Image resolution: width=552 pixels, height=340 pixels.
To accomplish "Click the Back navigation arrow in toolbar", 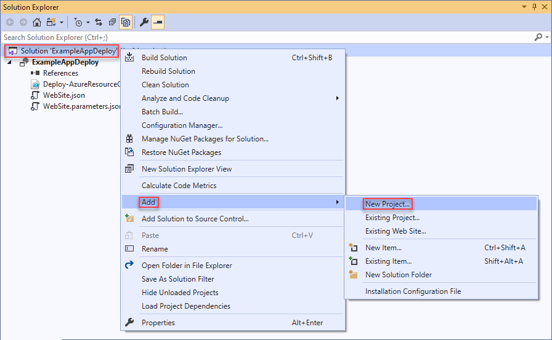I will coord(10,23).
